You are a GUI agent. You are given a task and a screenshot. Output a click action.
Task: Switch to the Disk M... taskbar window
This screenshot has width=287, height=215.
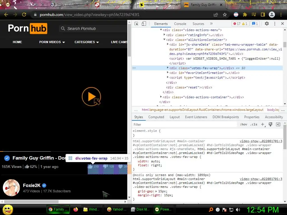140,209
